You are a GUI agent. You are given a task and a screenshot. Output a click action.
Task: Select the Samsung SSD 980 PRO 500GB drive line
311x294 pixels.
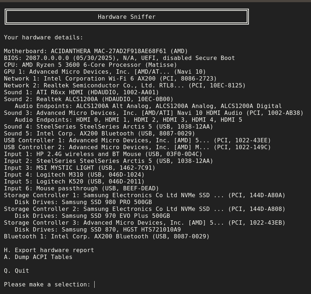pyautogui.click(x=83, y=202)
